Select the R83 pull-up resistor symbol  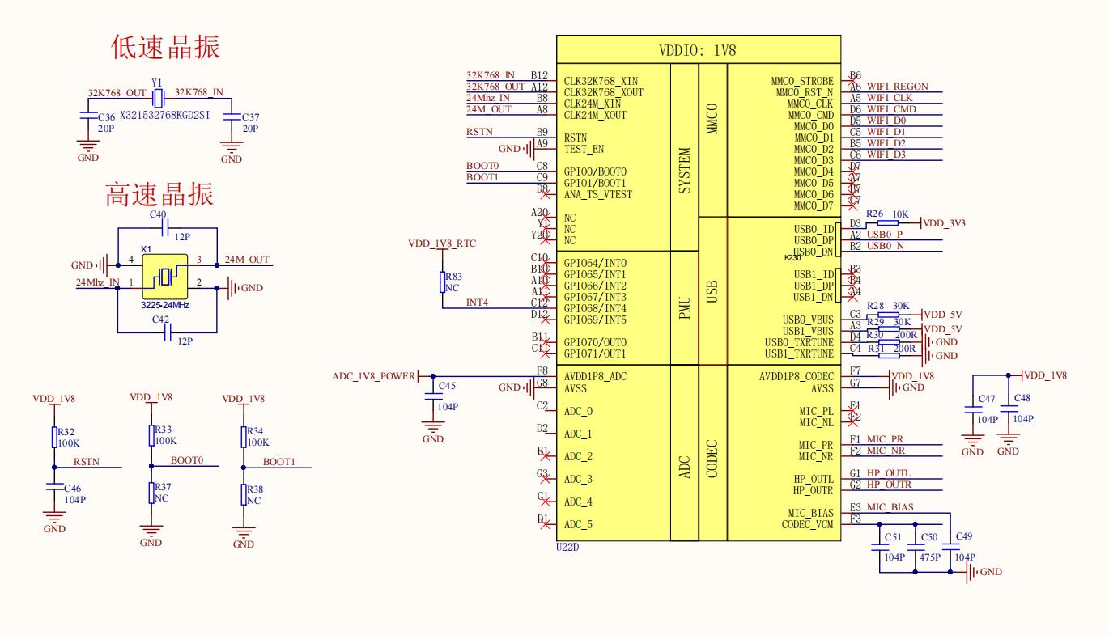(443, 282)
